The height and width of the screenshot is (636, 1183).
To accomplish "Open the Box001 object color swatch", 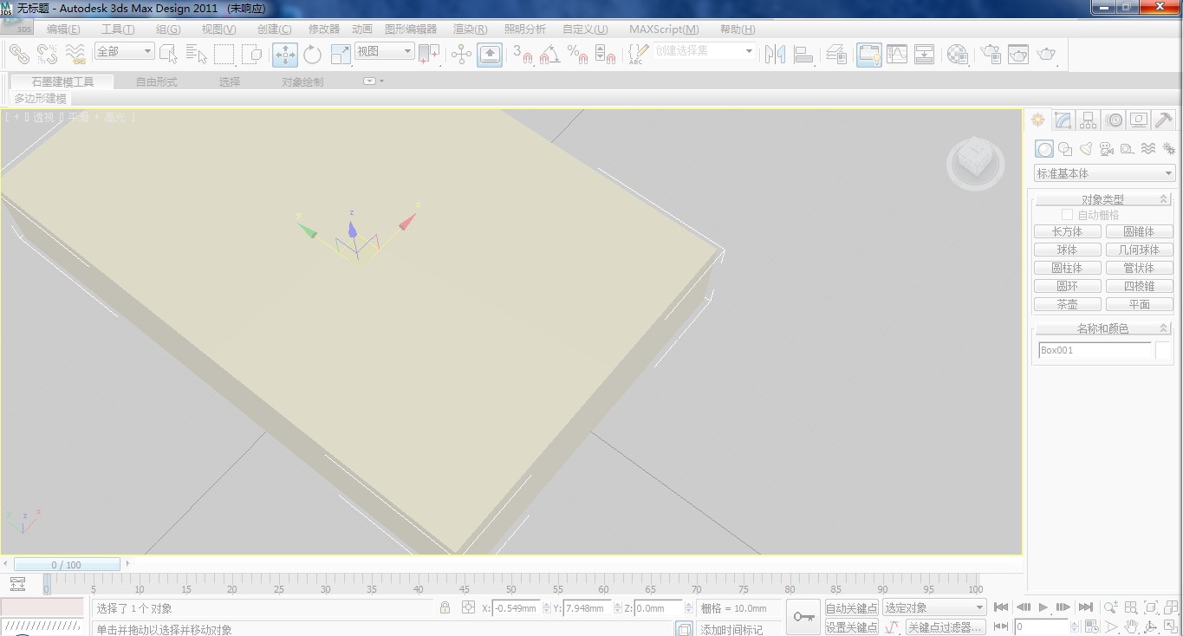I will [x=1162, y=350].
